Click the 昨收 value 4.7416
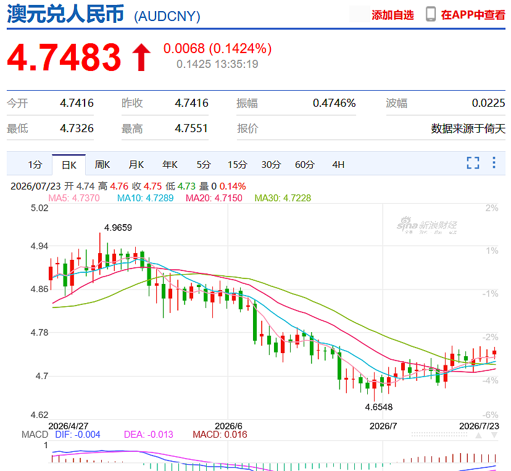Screen dimensions: 511x471 (x=191, y=103)
